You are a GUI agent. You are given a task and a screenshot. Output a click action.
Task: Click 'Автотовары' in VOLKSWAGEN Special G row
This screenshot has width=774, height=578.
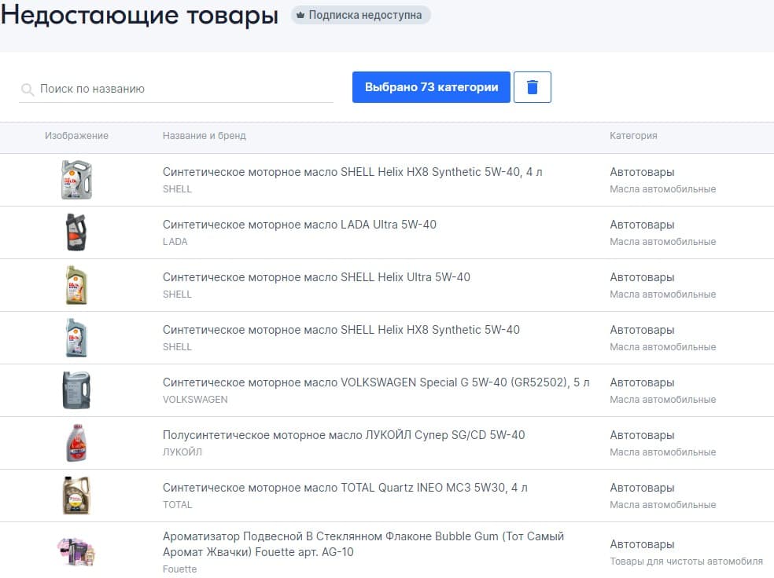pos(642,382)
